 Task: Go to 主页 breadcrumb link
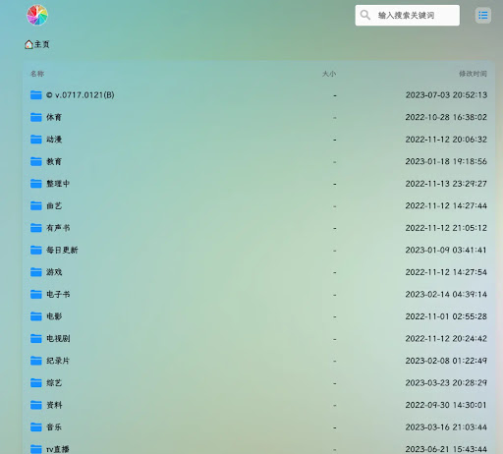(x=42, y=44)
